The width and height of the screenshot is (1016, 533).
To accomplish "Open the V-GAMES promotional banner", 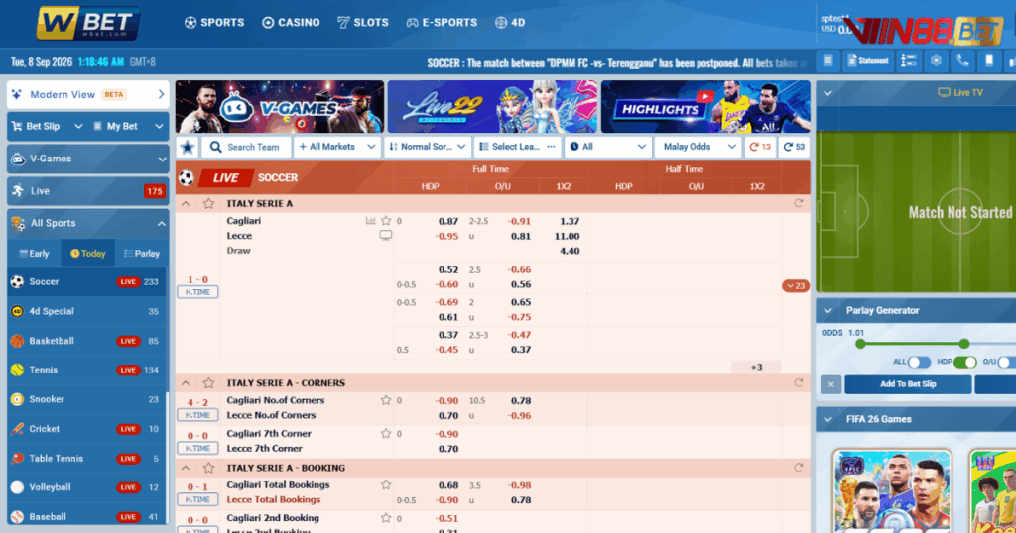I will [280, 107].
